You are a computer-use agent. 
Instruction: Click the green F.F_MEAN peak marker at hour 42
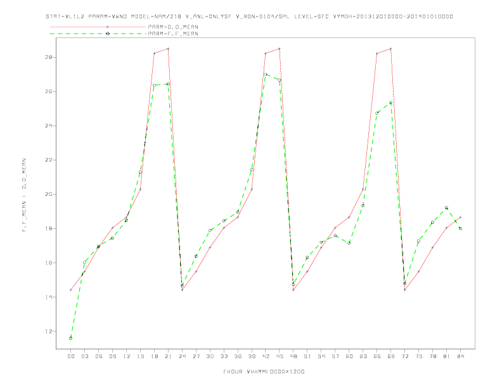[x=266, y=74]
